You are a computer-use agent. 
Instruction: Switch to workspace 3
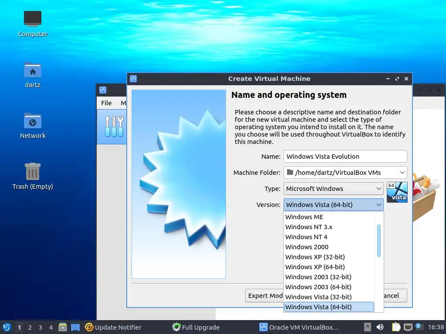[41, 327]
